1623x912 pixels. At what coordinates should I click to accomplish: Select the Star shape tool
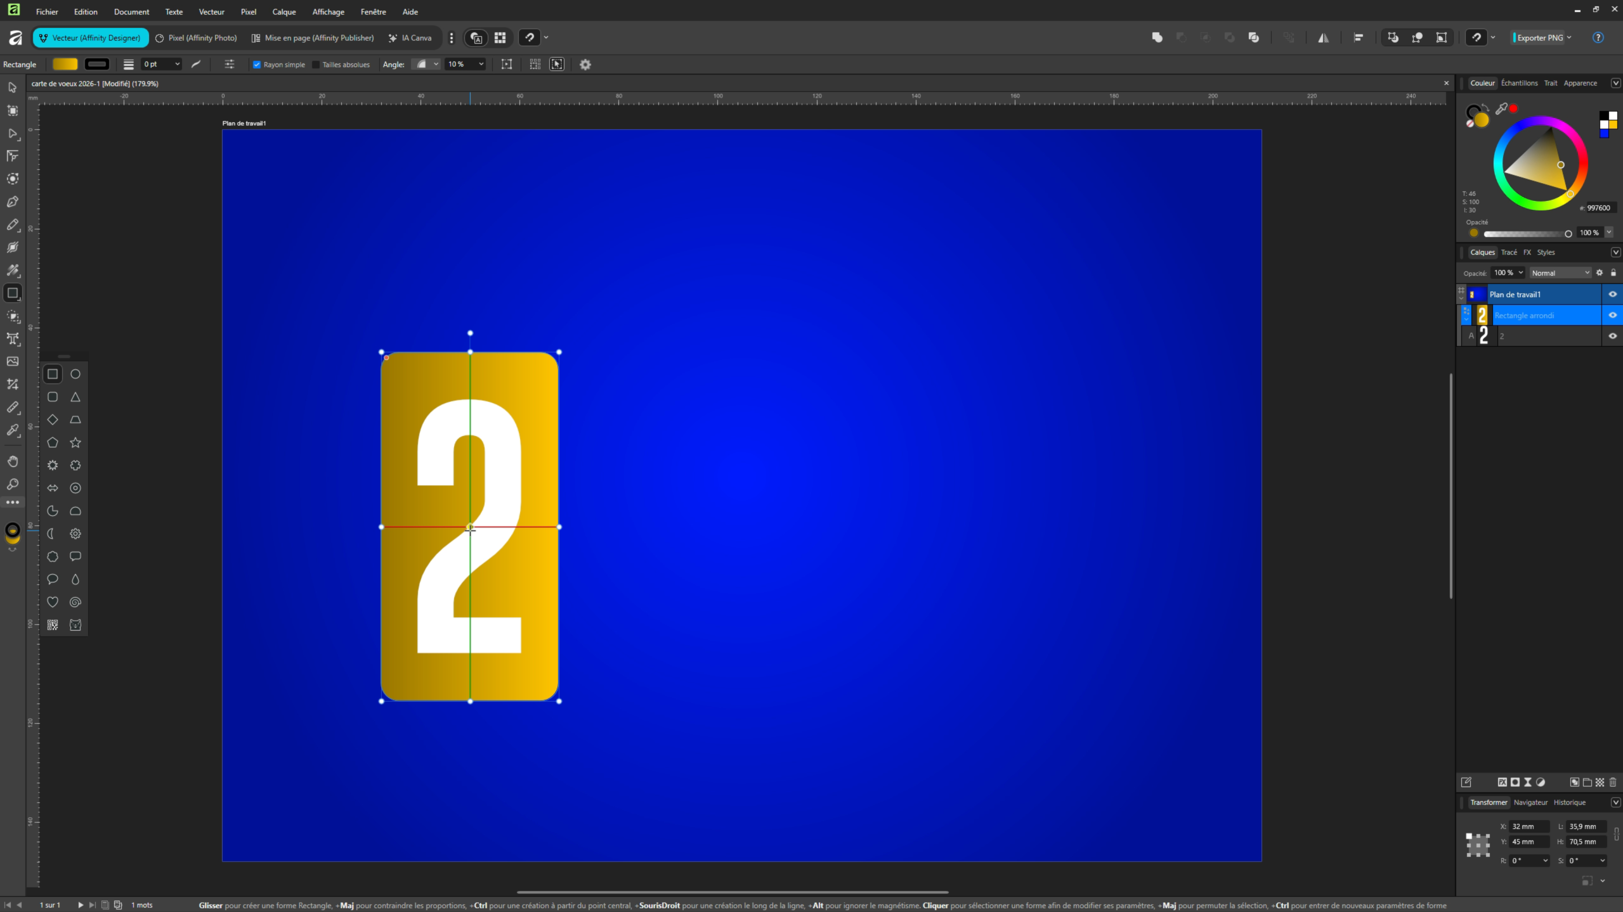coord(75,442)
